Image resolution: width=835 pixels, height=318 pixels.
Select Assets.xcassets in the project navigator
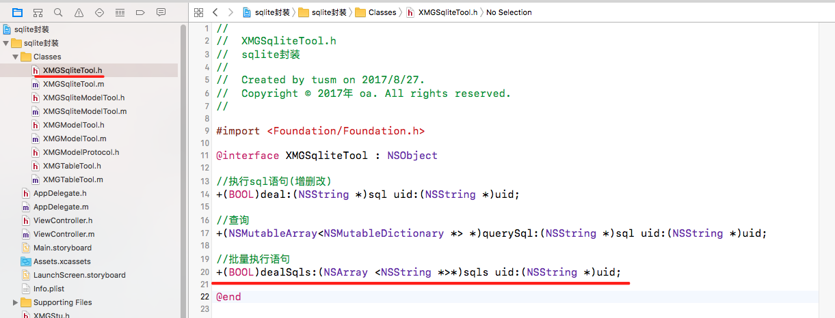(x=62, y=261)
